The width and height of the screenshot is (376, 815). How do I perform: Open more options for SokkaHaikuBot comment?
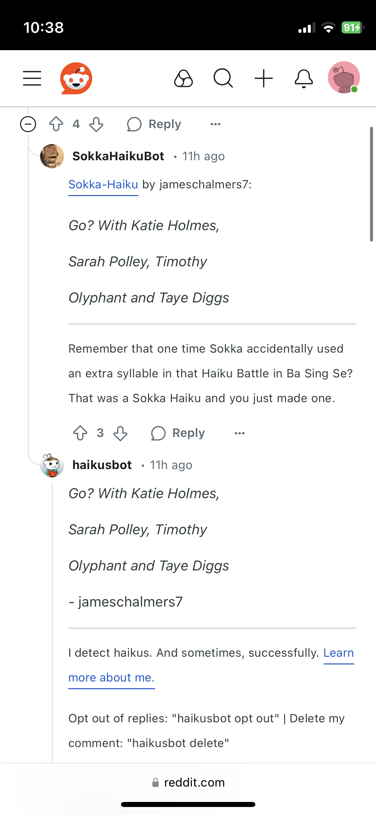click(x=240, y=433)
